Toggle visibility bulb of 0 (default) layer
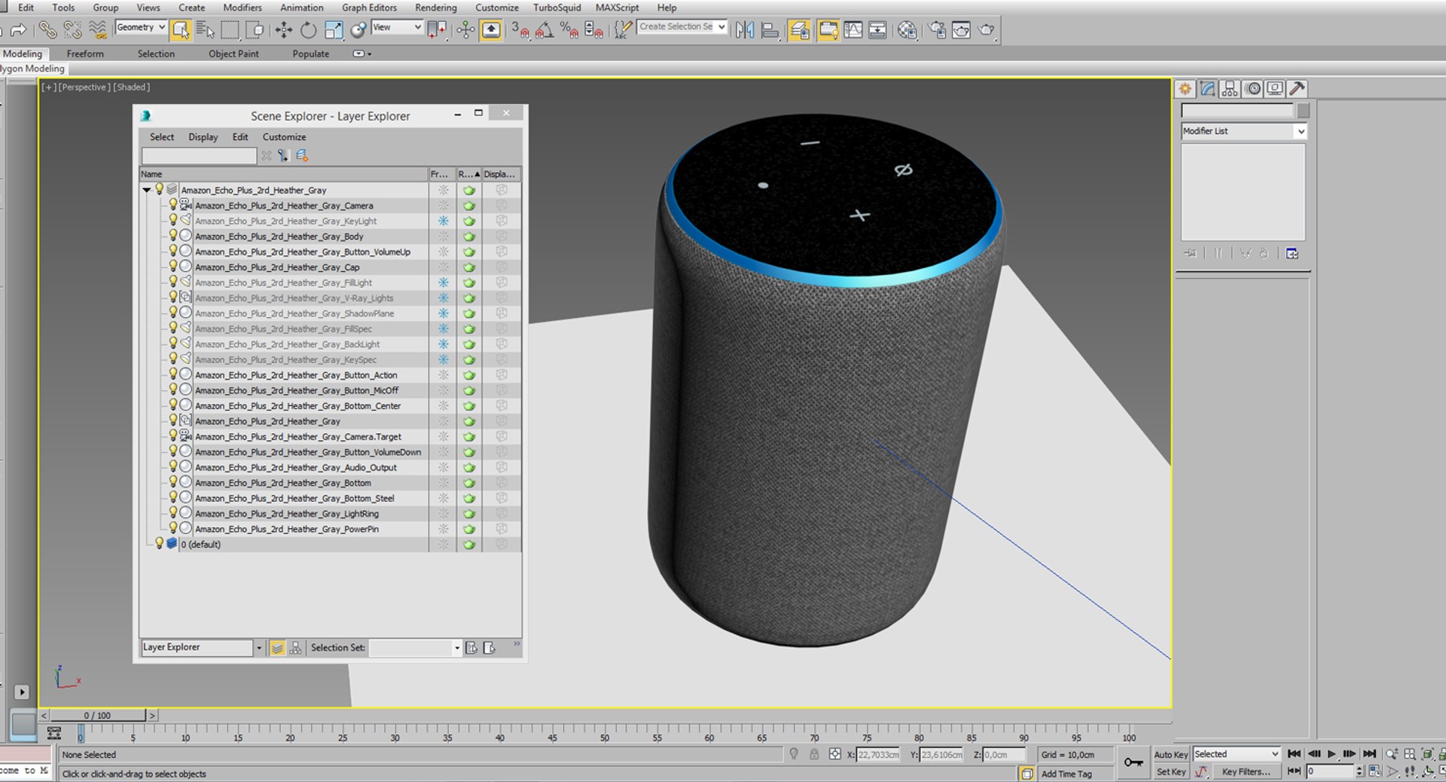1446x782 pixels. [x=159, y=543]
